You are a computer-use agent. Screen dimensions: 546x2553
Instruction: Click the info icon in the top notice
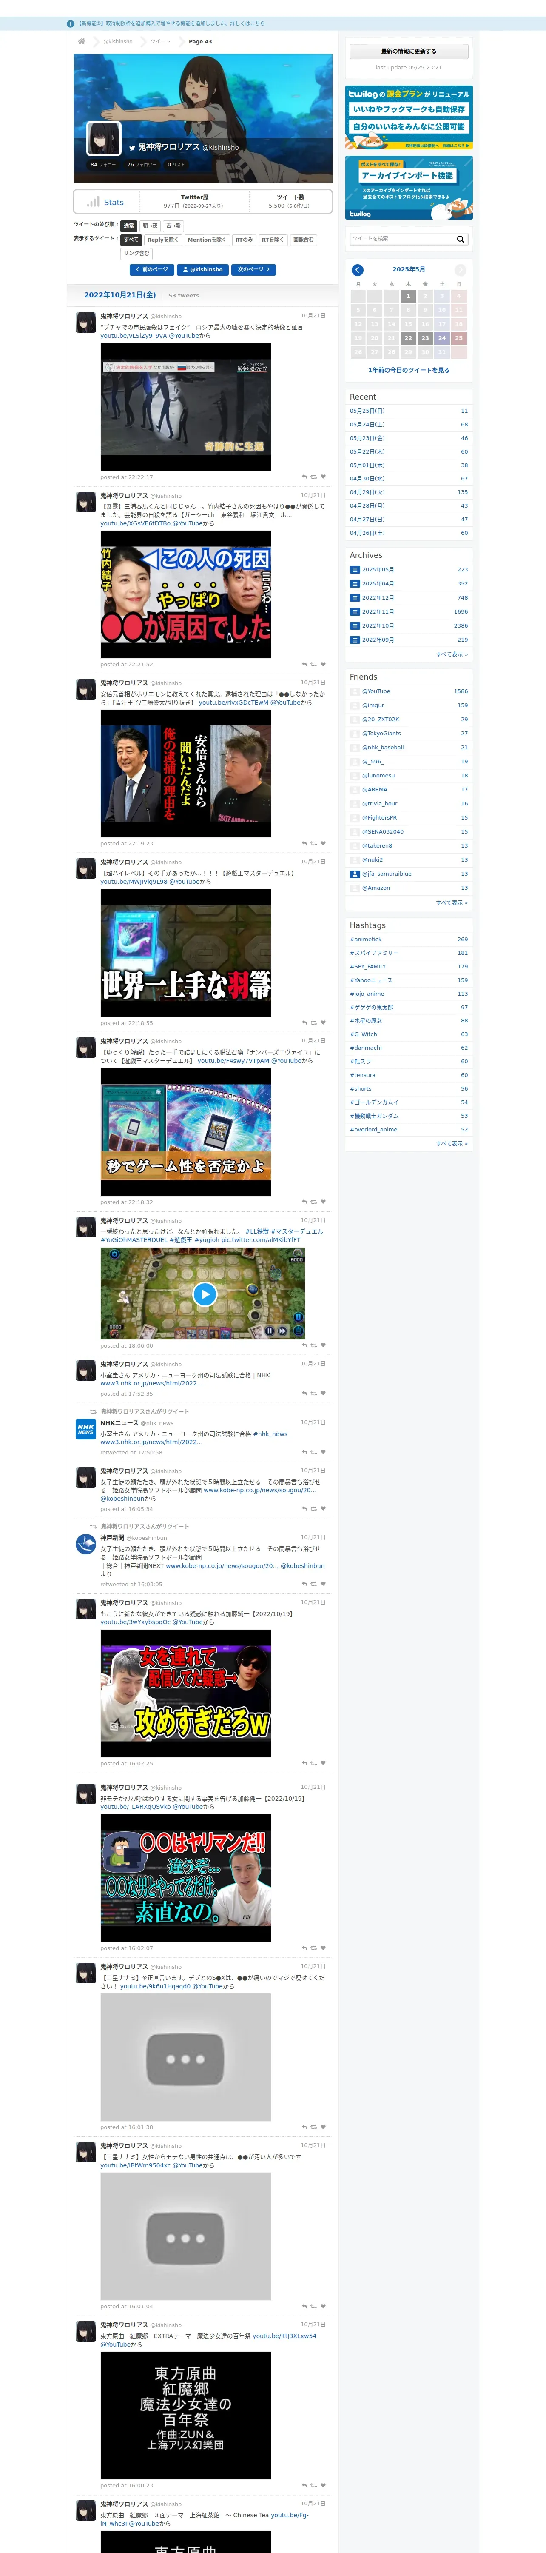pyautogui.click(x=70, y=24)
